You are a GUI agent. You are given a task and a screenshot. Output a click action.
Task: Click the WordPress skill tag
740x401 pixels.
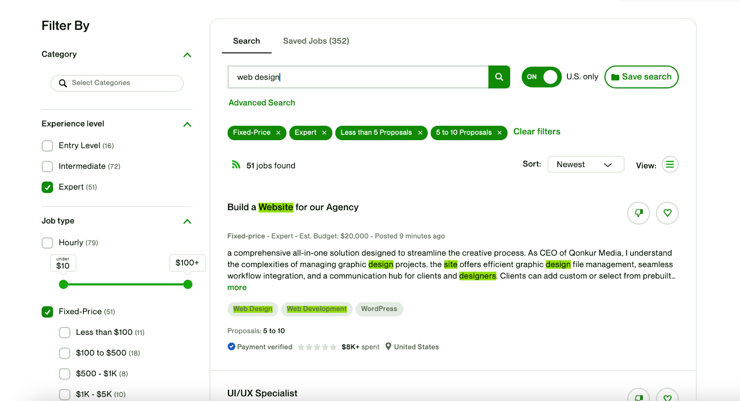[379, 309]
